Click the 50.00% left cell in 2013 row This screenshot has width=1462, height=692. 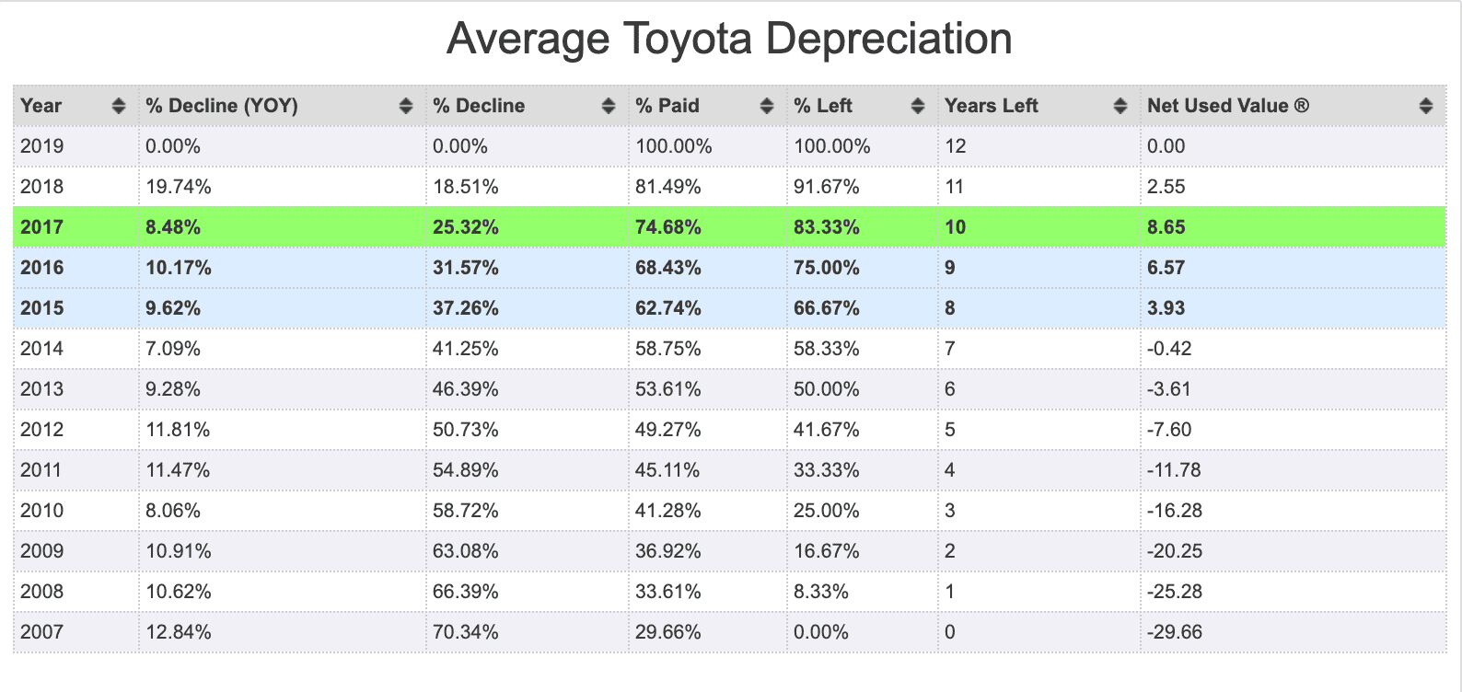[863, 389]
